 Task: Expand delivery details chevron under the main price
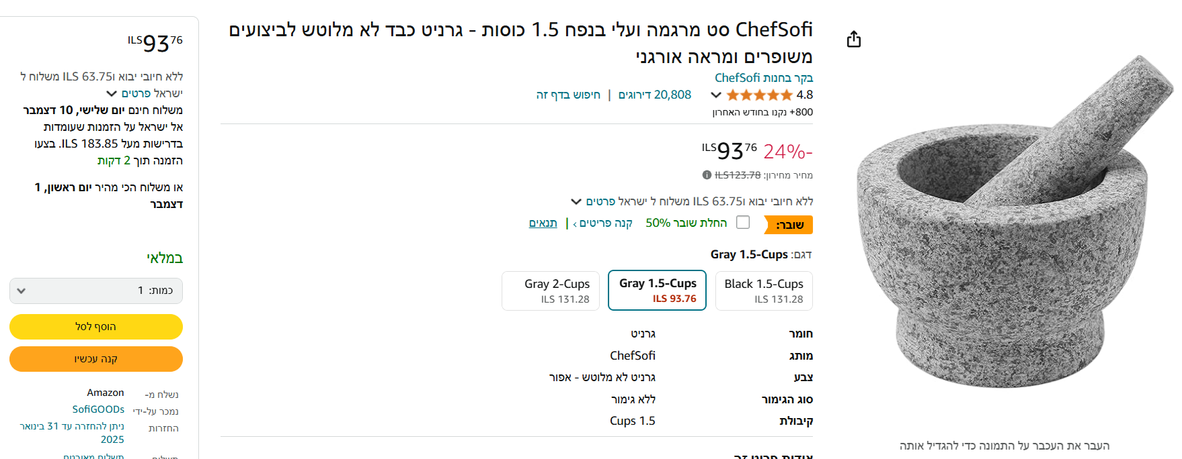[x=576, y=201]
